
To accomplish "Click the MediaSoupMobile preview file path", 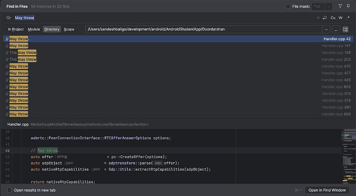I will point(89,124).
